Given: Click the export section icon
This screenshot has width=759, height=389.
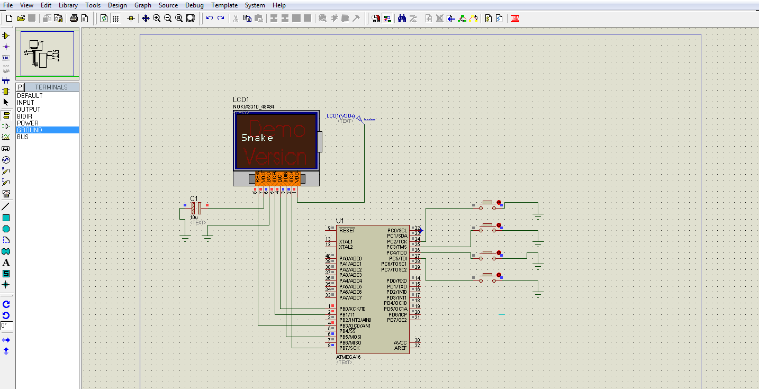Looking at the screenshot, I should (x=58, y=18).
